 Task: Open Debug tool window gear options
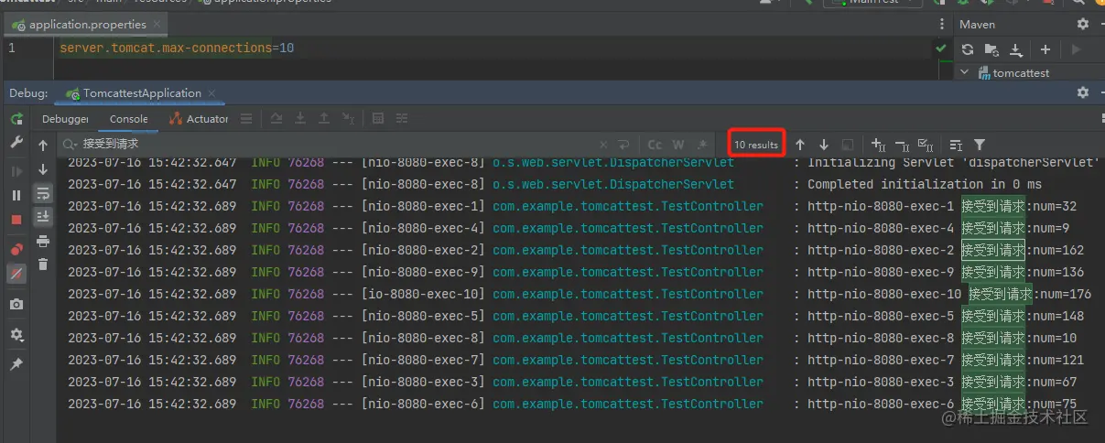pos(1083,93)
